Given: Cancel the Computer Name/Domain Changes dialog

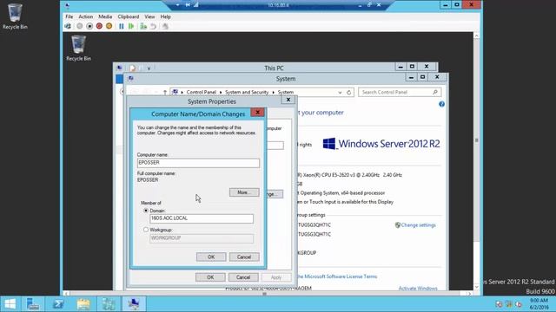Looking at the screenshot, I should pos(244,257).
